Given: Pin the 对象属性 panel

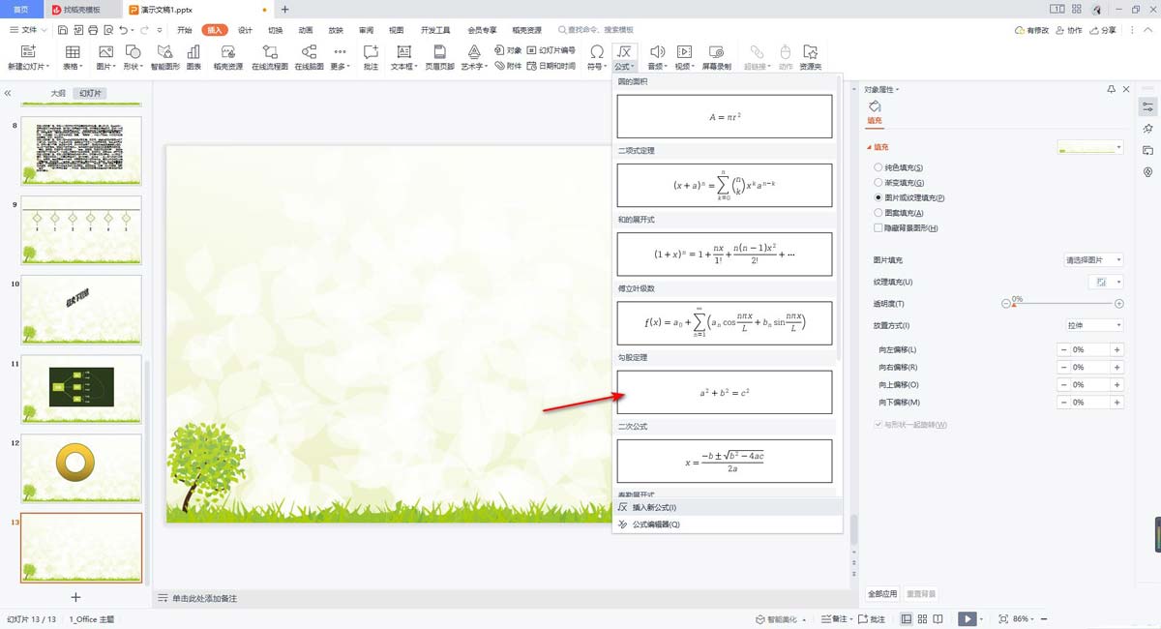Looking at the screenshot, I should 1111,89.
